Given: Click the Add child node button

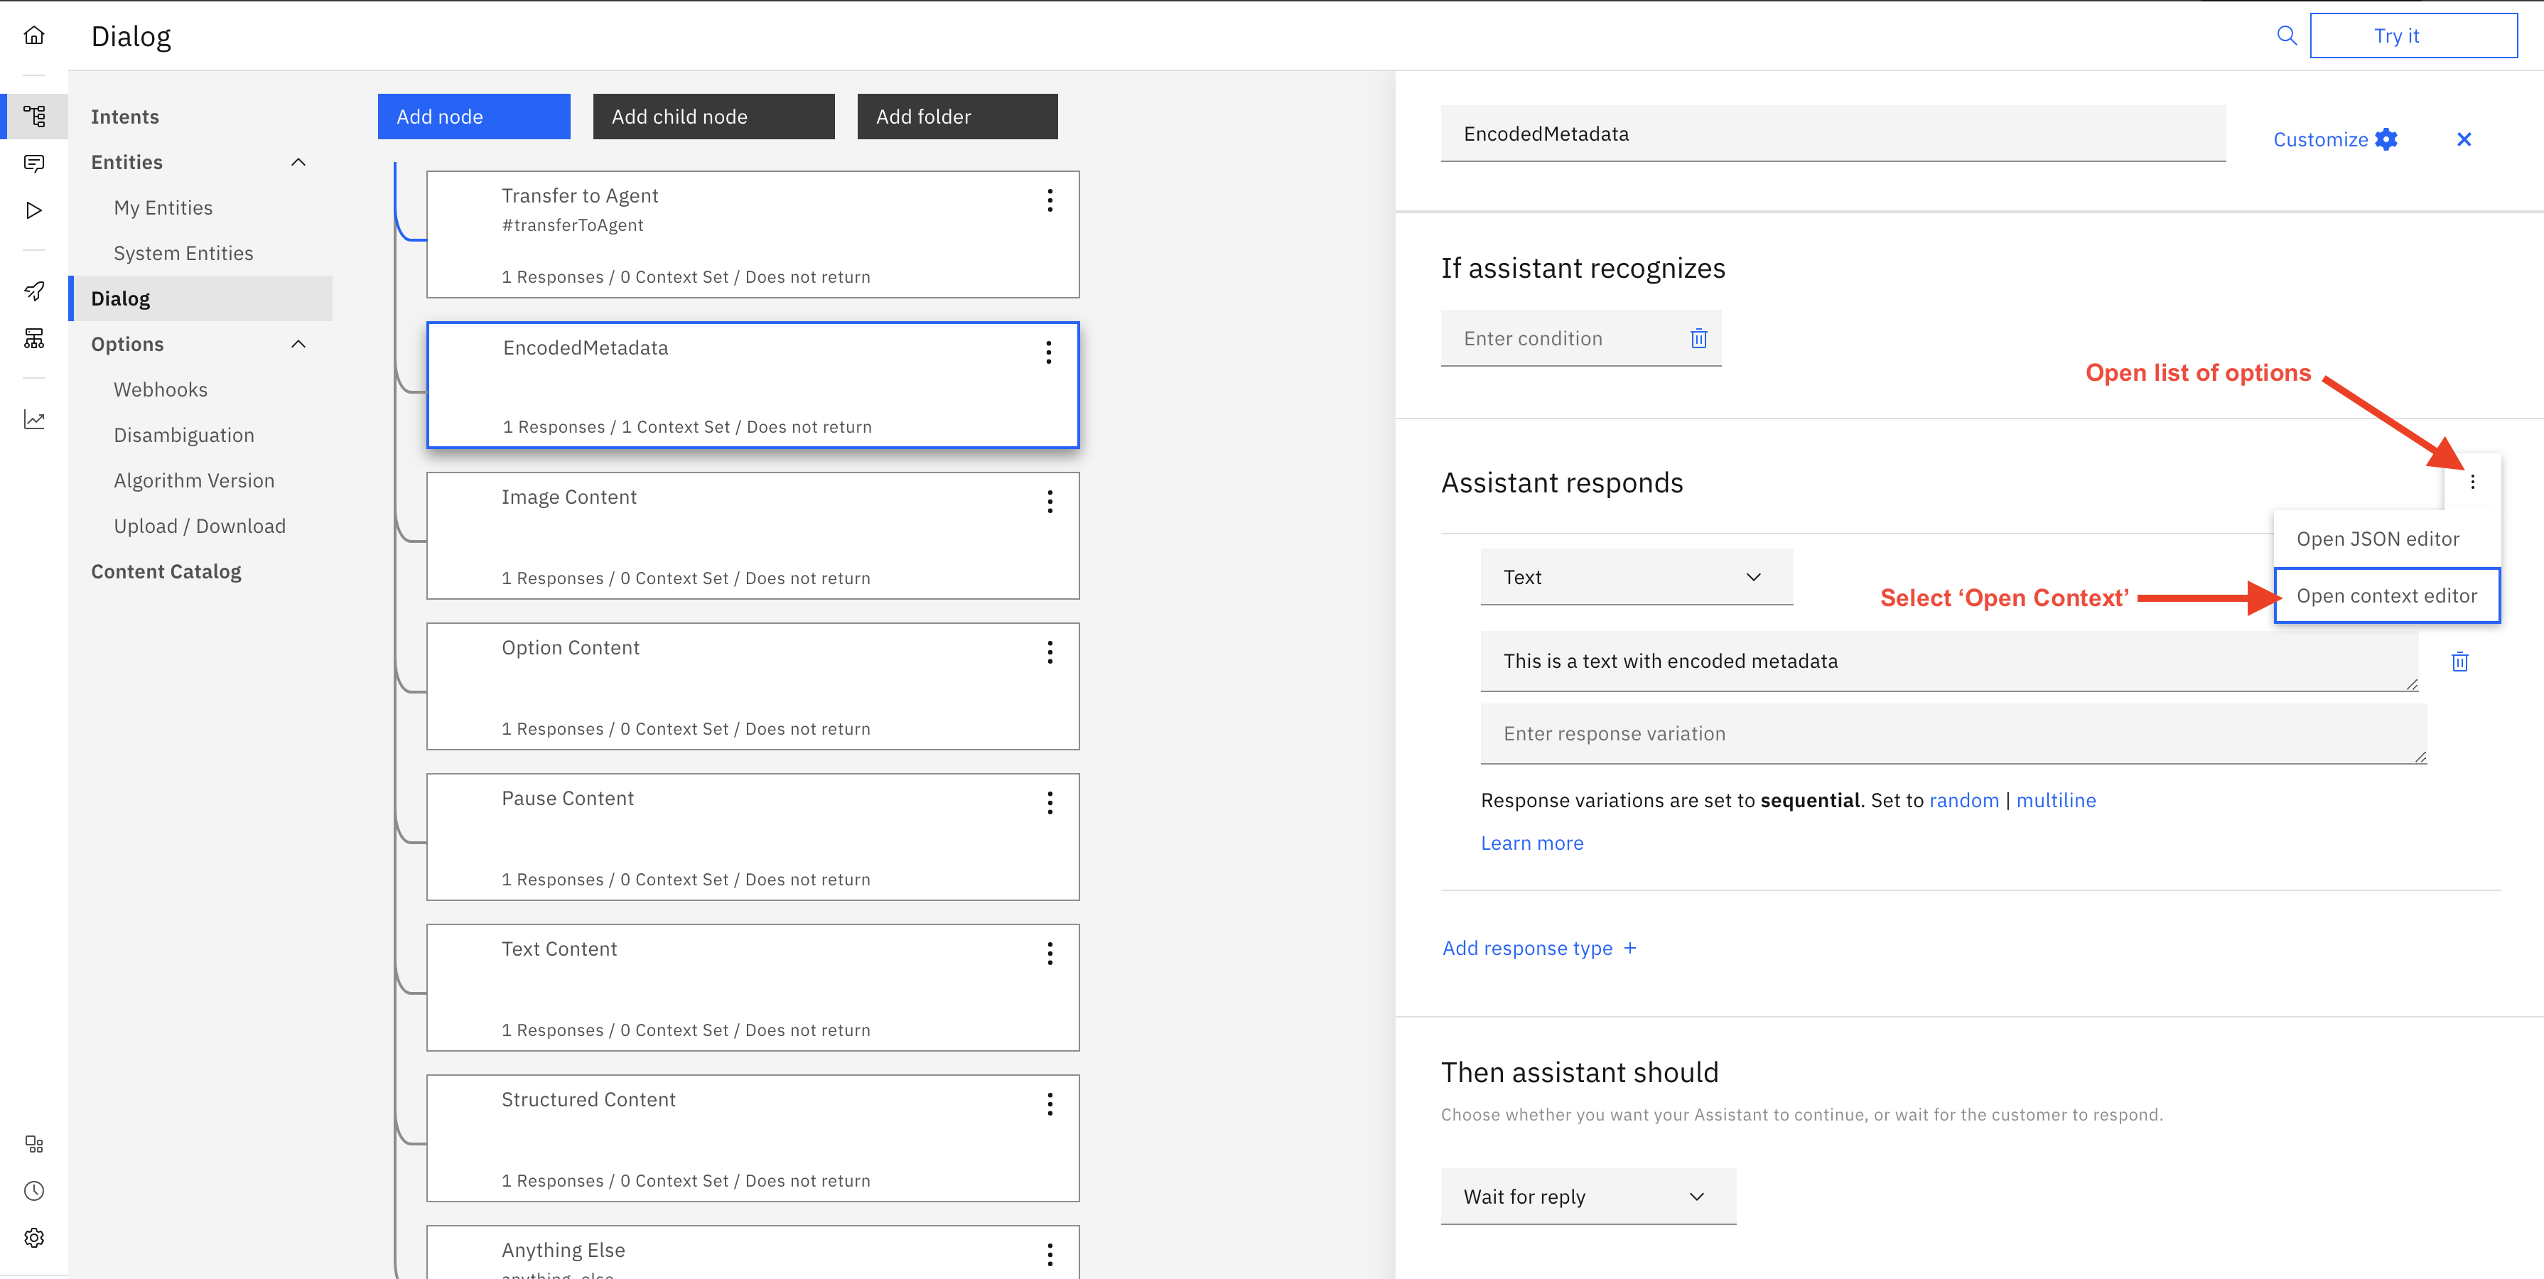Looking at the screenshot, I should pos(713,117).
